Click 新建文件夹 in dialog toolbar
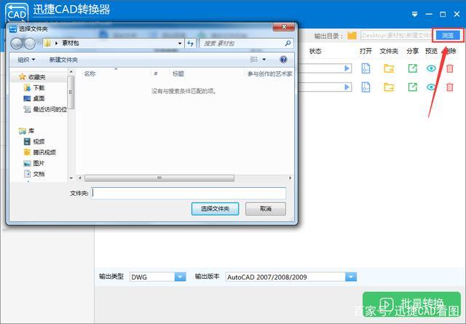The image size is (466, 324). [63, 60]
